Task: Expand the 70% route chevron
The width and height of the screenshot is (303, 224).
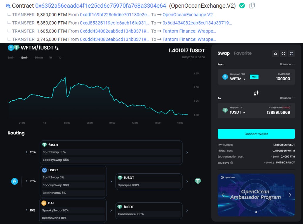Action: coord(27,181)
